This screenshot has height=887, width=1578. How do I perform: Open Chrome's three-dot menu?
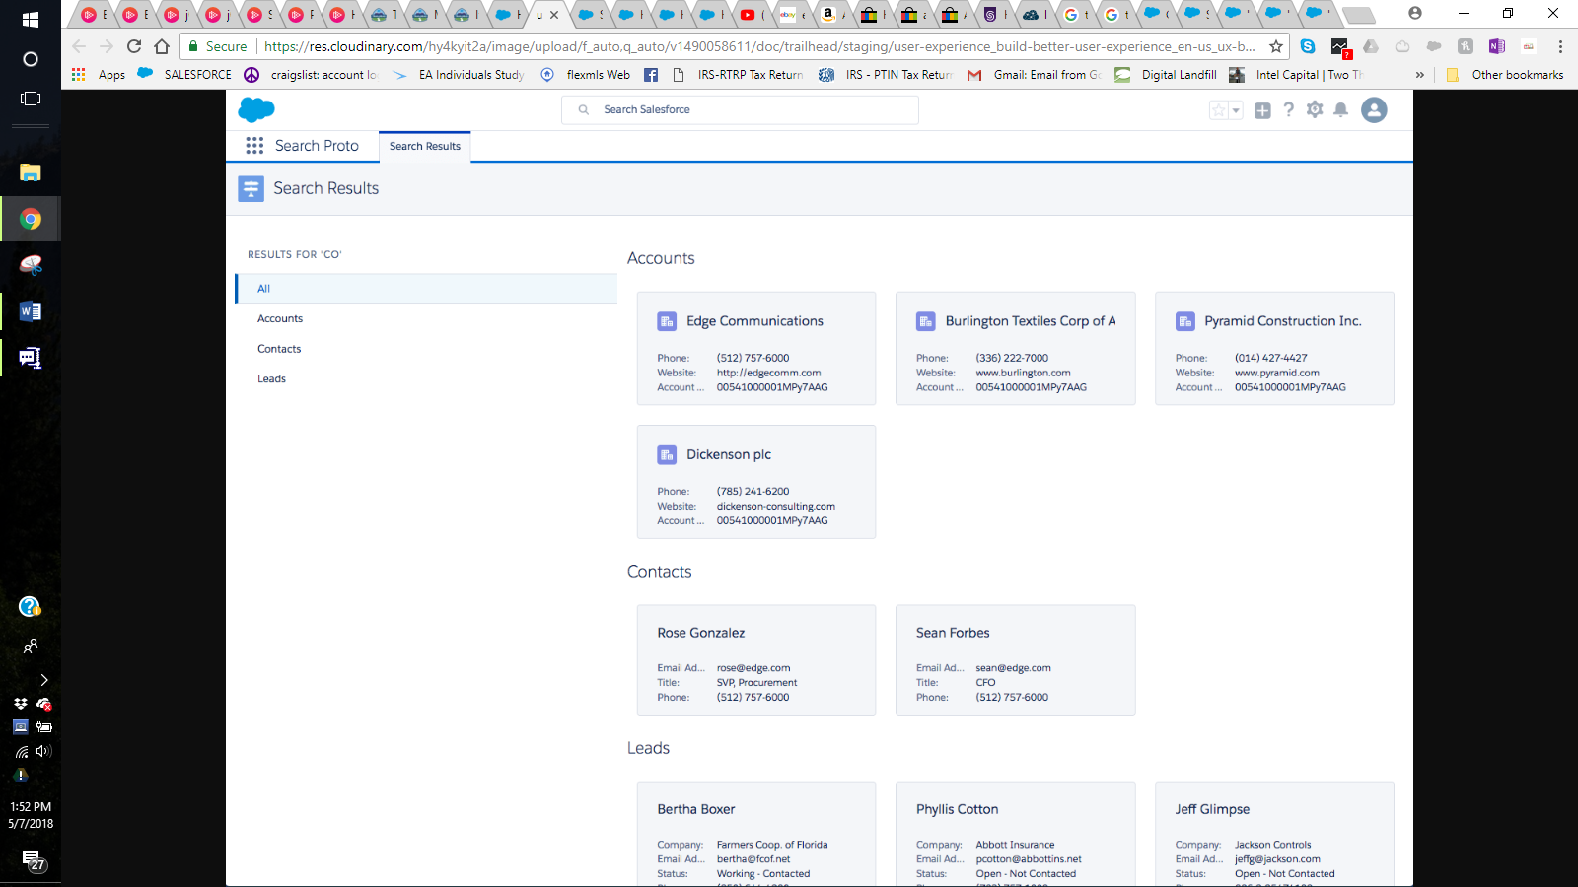(1559, 46)
